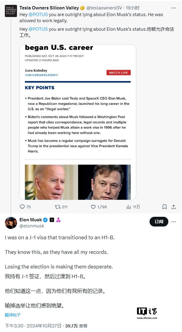Screen dimensions: 182x332
Task: Click the first @POTUS mention link
Action: point(38,14)
